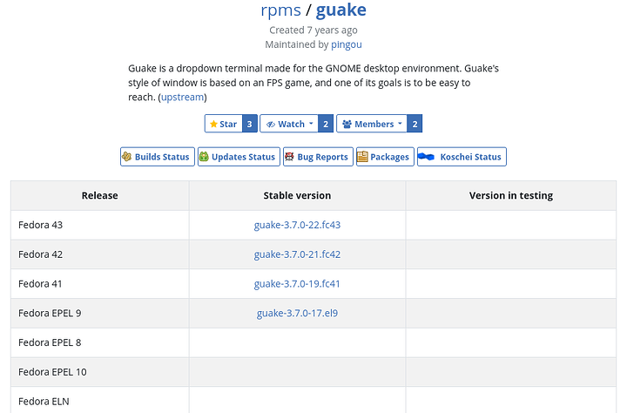Click the guake project title link
This screenshot has width=627, height=413.
tap(340, 10)
